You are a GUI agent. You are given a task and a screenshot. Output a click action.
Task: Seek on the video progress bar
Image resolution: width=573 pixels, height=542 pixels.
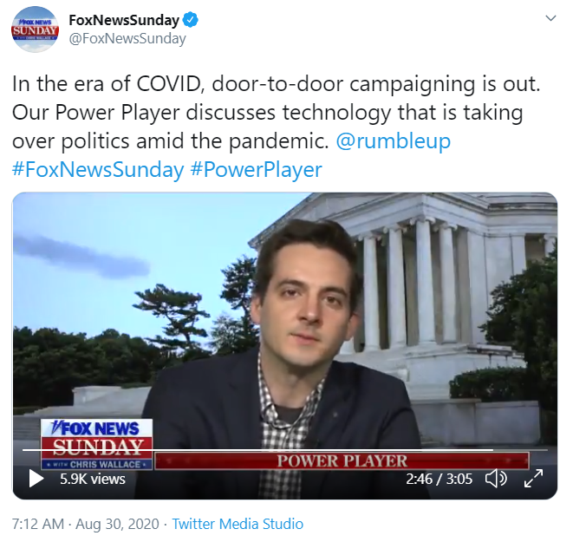[285, 450]
